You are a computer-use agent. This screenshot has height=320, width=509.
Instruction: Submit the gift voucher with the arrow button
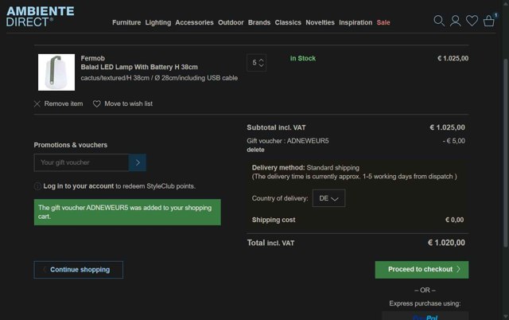coord(138,162)
